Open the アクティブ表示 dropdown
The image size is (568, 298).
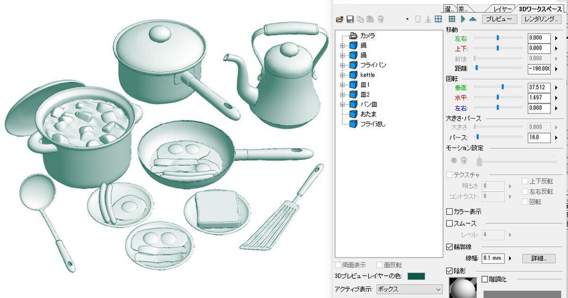[x=408, y=289]
